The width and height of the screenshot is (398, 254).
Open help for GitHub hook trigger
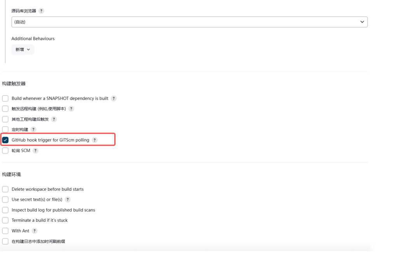tap(95, 140)
